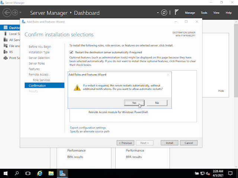
Task: Click the Install button
Action: (170, 143)
